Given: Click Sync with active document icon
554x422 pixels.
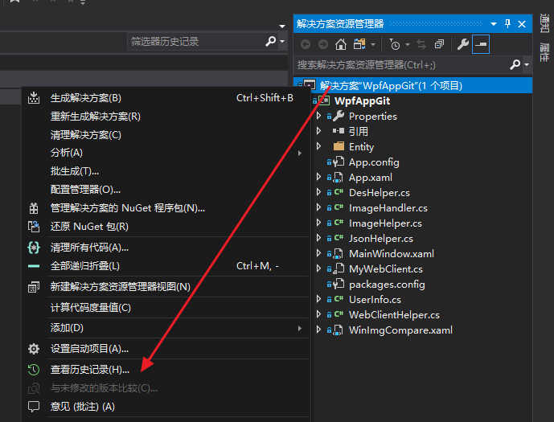Looking at the screenshot, I should (421, 44).
